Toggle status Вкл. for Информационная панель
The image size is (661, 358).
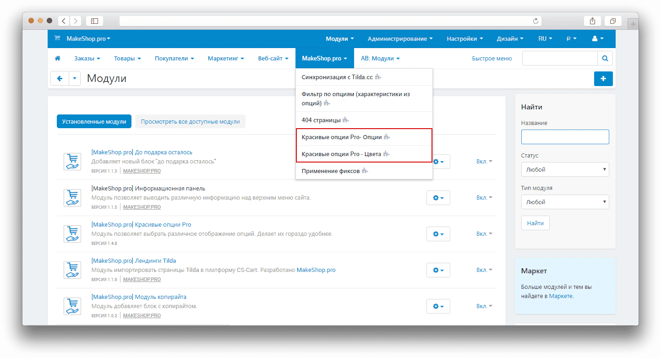(484, 198)
